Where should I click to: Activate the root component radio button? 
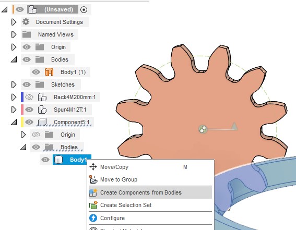coord(84,9)
